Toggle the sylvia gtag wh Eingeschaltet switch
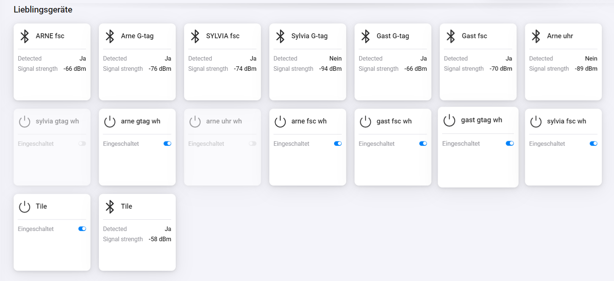This screenshot has height=281, width=614. (x=82, y=144)
